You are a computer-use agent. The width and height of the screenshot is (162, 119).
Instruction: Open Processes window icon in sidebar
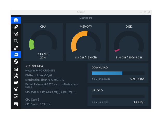[16, 55]
